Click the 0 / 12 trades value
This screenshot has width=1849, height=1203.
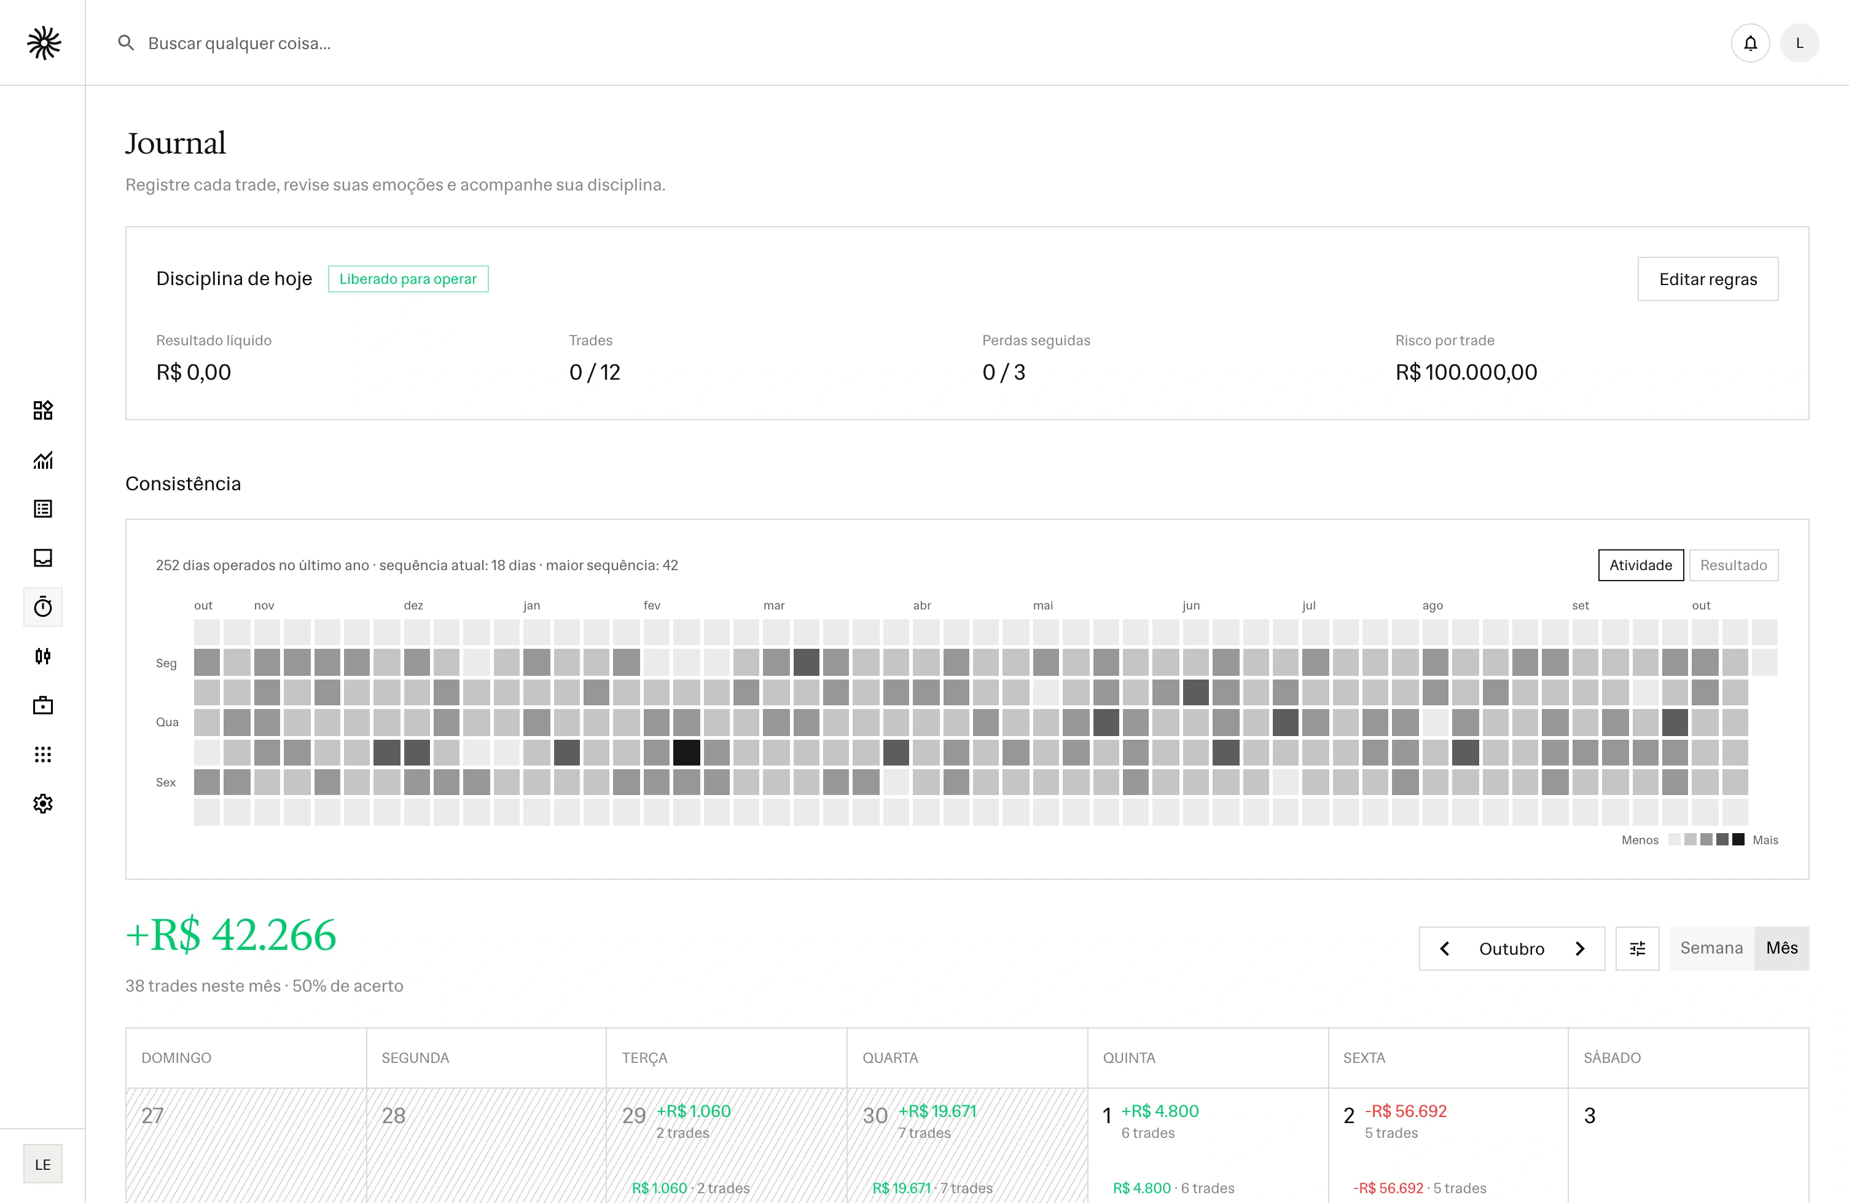pyautogui.click(x=595, y=372)
